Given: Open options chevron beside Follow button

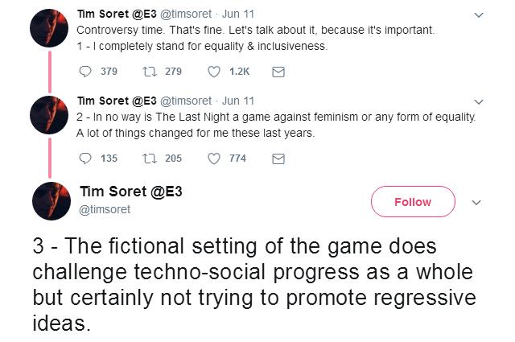Looking at the screenshot, I should coord(475,202).
